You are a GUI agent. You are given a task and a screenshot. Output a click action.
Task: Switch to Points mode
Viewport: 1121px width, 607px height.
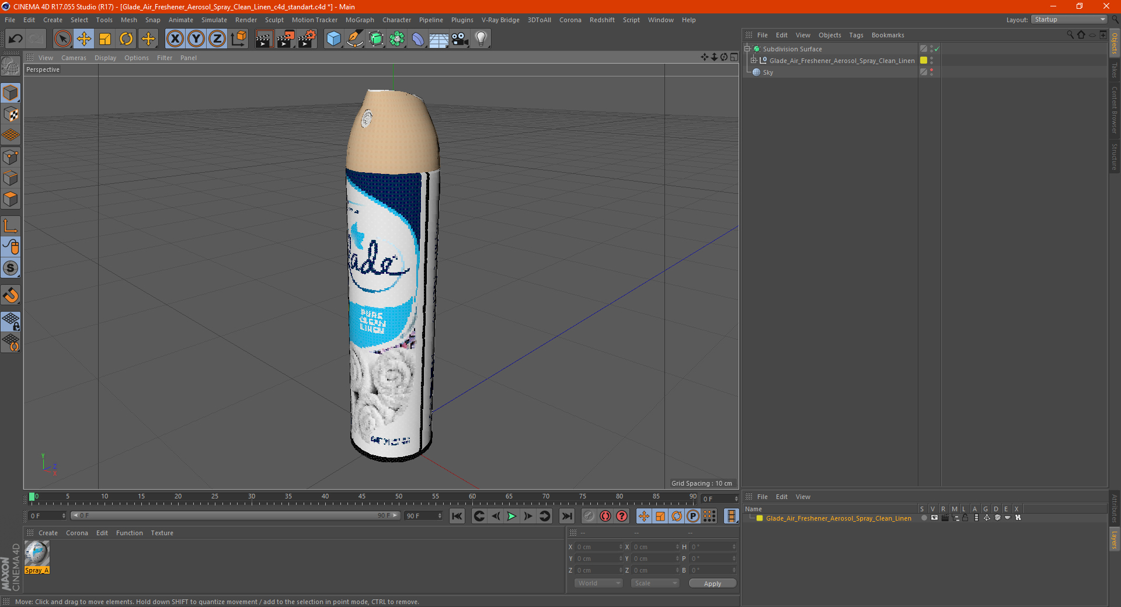[11, 157]
